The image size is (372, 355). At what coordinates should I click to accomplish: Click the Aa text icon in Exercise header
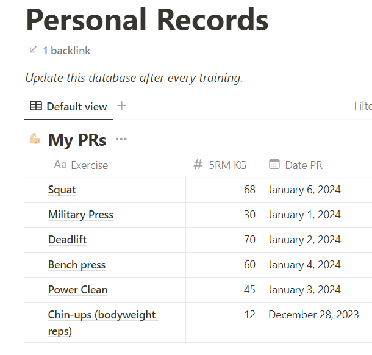point(60,165)
